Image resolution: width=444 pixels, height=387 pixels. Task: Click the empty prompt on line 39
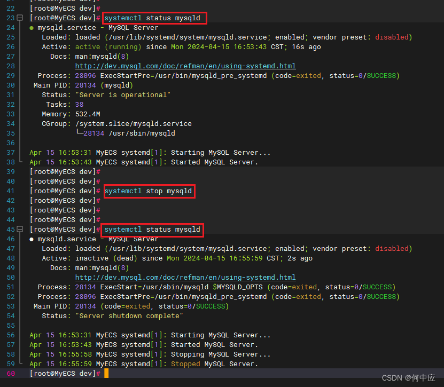pyautogui.click(x=65, y=172)
